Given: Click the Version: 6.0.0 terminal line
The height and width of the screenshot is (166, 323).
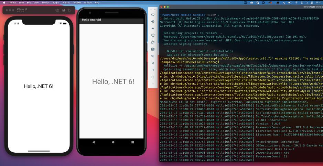Looking at the screenshot, I should point(268,124).
